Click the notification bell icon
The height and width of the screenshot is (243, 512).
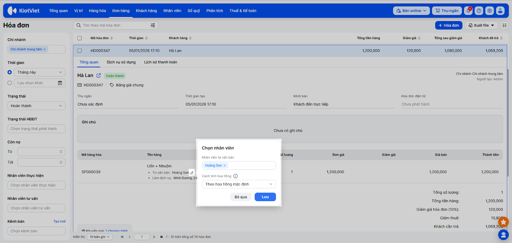468,11
